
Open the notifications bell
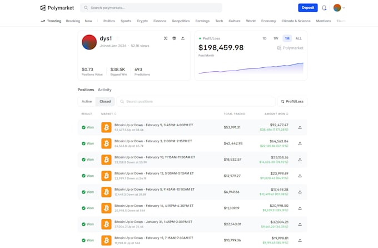(324, 8)
